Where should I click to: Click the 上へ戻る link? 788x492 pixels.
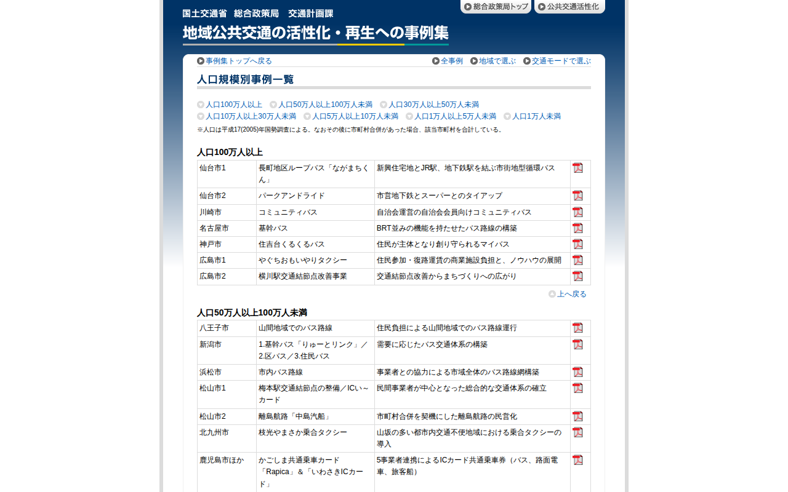pos(568,294)
